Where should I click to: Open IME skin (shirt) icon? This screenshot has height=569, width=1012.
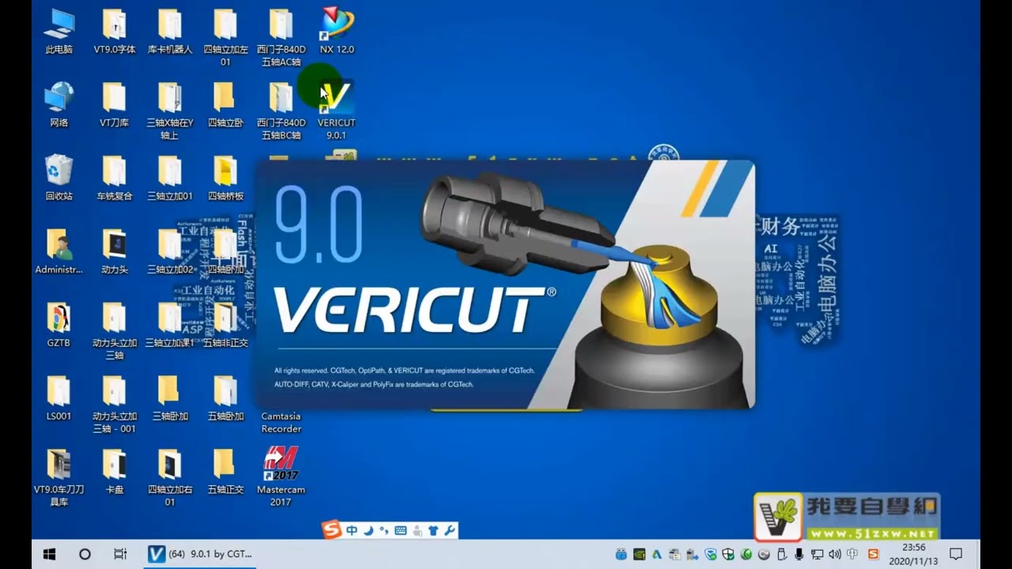coord(433,530)
